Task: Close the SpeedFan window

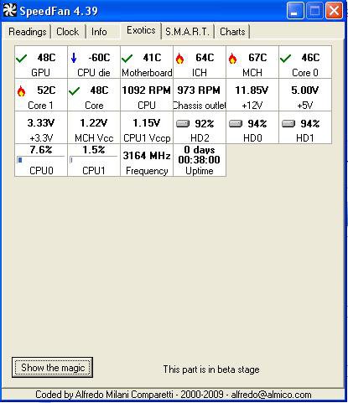Action: pyautogui.click(x=334, y=11)
